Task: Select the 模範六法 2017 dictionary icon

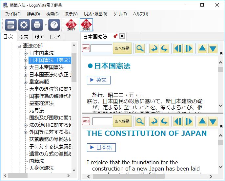Action: (71, 25)
